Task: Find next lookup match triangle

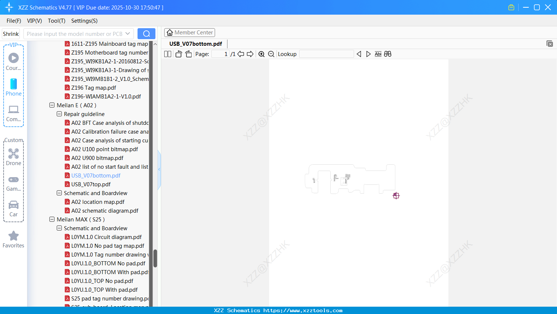Action: (368, 54)
